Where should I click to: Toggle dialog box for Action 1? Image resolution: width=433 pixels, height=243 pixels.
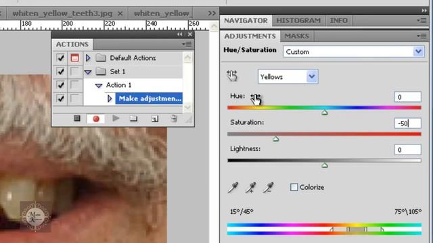click(74, 85)
